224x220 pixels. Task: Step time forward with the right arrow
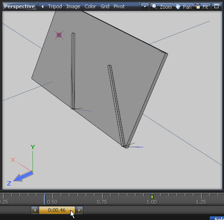(x=79, y=210)
